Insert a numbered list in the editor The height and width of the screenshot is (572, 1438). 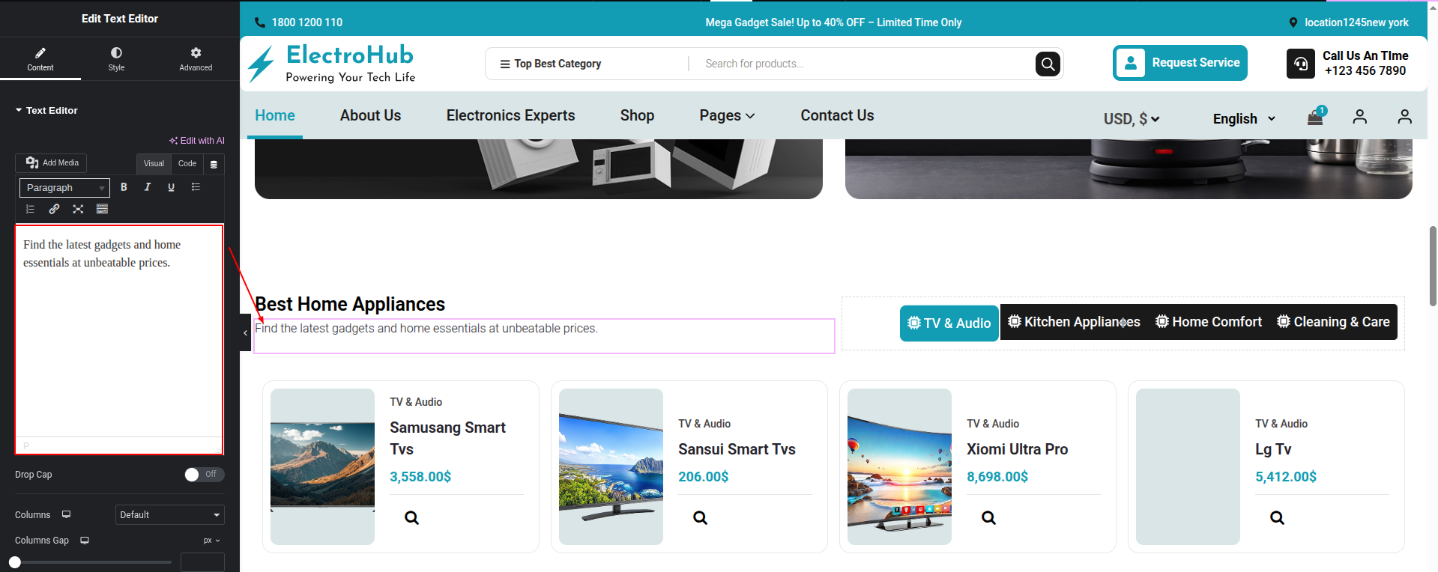tap(31, 209)
